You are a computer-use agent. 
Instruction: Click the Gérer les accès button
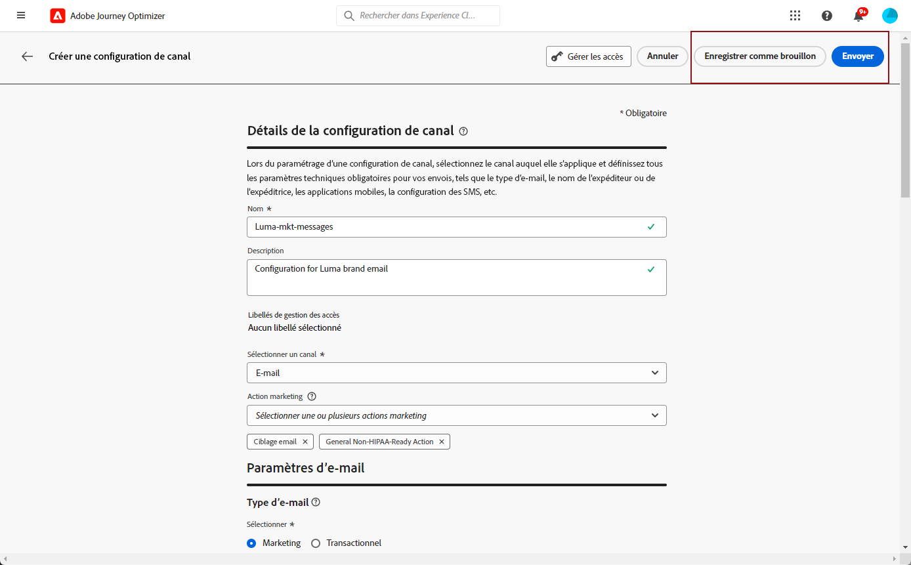[x=588, y=56]
